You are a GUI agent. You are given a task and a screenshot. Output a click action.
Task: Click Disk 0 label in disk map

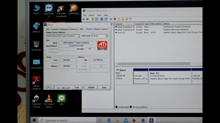tap(122, 70)
